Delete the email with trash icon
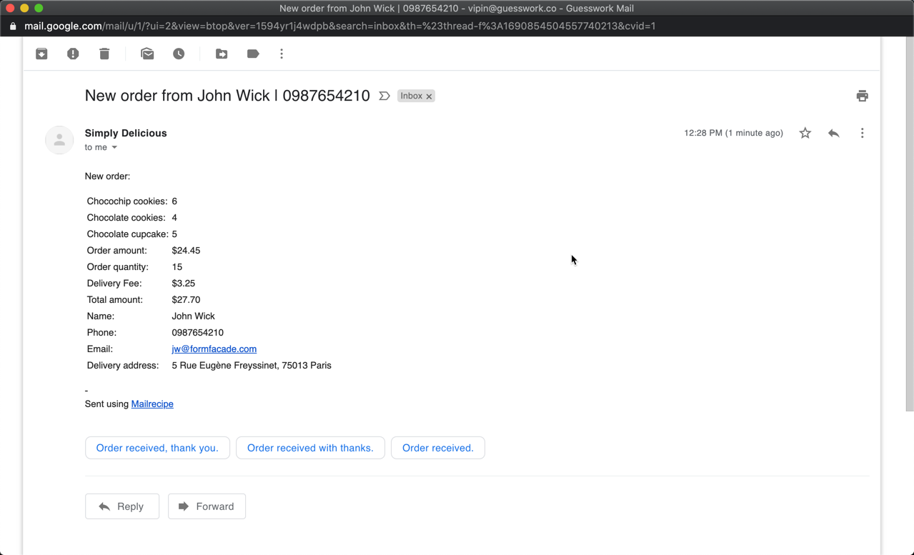The width and height of the screenshot is (914, 555). pos(104,54)
